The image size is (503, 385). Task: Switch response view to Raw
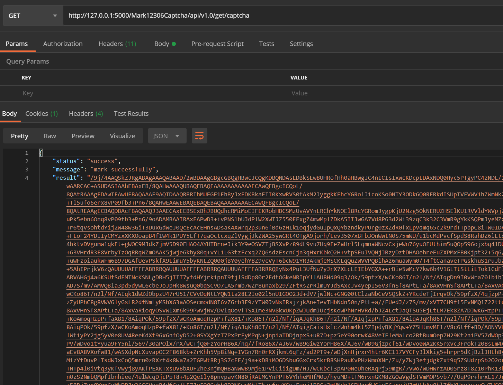50,136
